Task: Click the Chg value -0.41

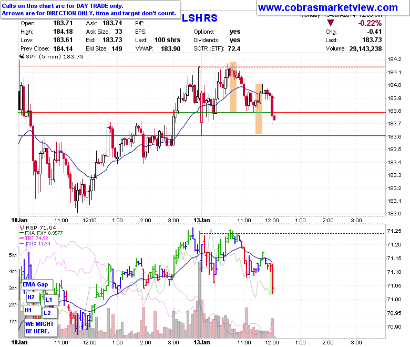Action: coord(374,32)
